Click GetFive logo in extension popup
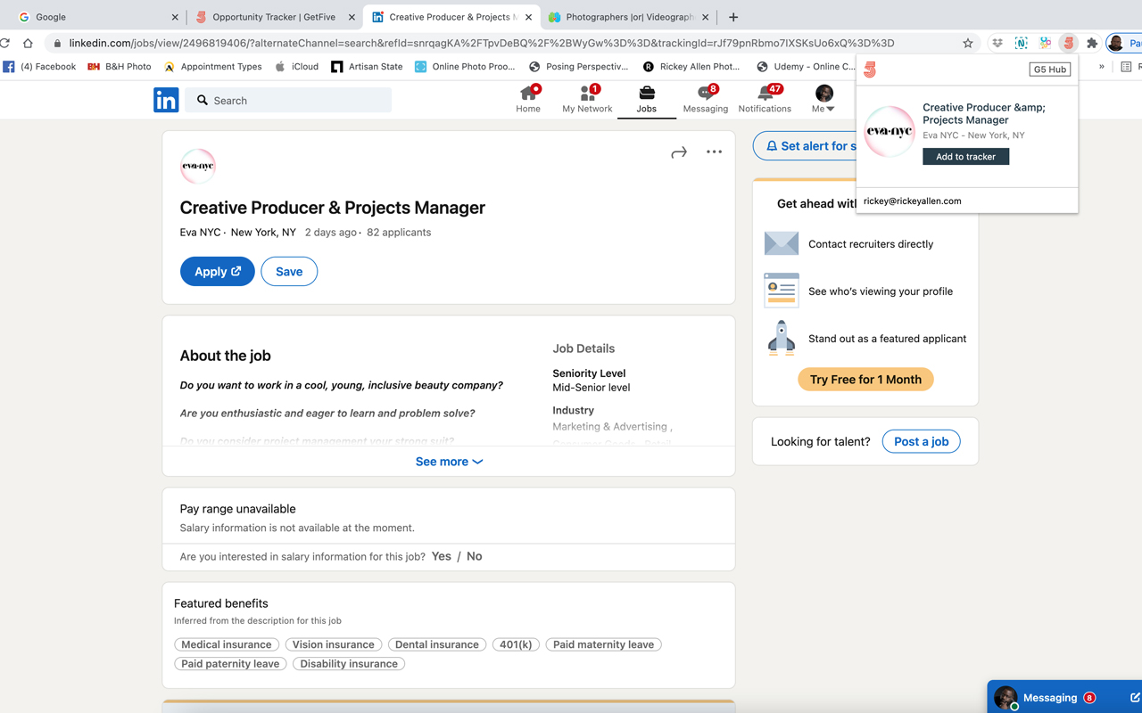Image resolution: width=1142 pixels, height=713 pixels. point(870,70)
